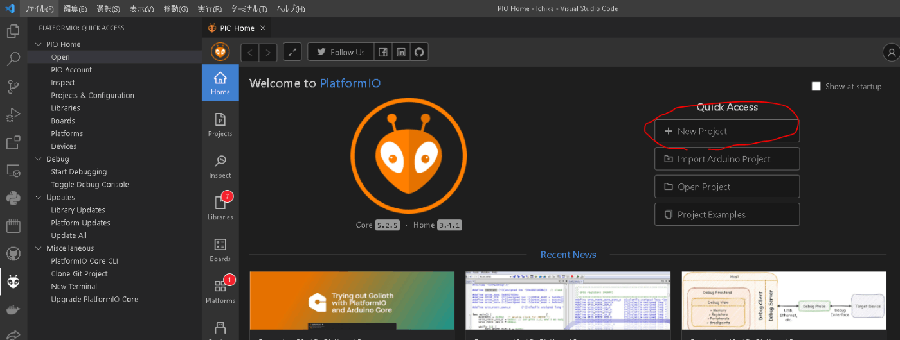
Task: Open the GitHub icon in PIO toolbar
Action: coord(419,52)
